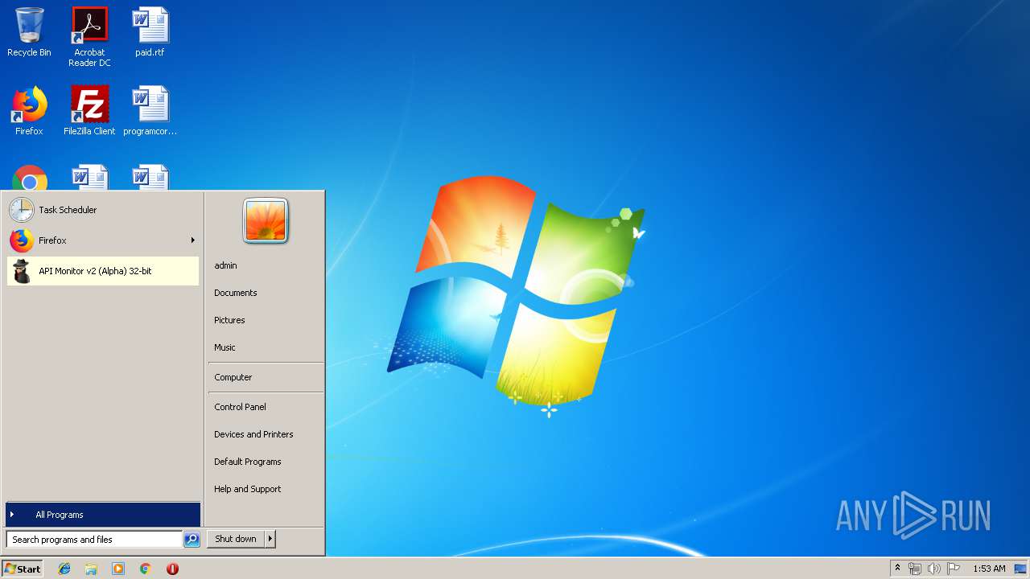Launch Windows Media Player from taskbar
This screenshot has height=579, width=1030.
coord(118,569)
